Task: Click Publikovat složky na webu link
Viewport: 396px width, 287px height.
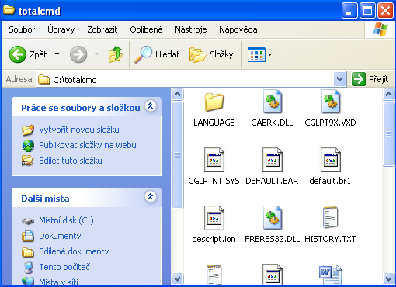Action: (x=88, y=145)
